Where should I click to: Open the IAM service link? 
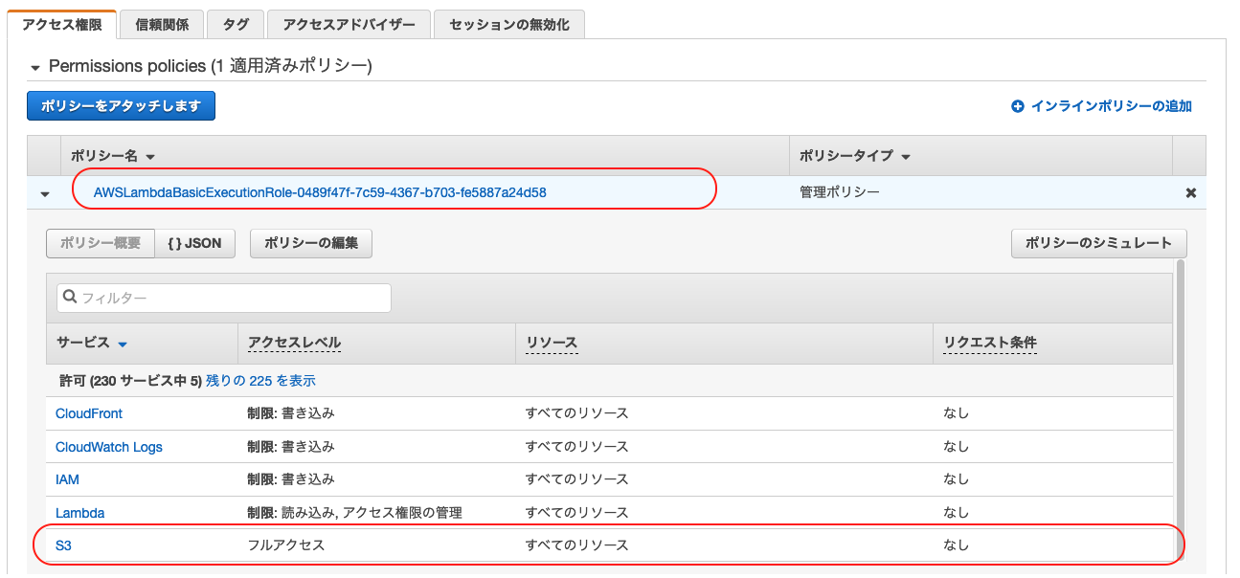coord(67,479)
